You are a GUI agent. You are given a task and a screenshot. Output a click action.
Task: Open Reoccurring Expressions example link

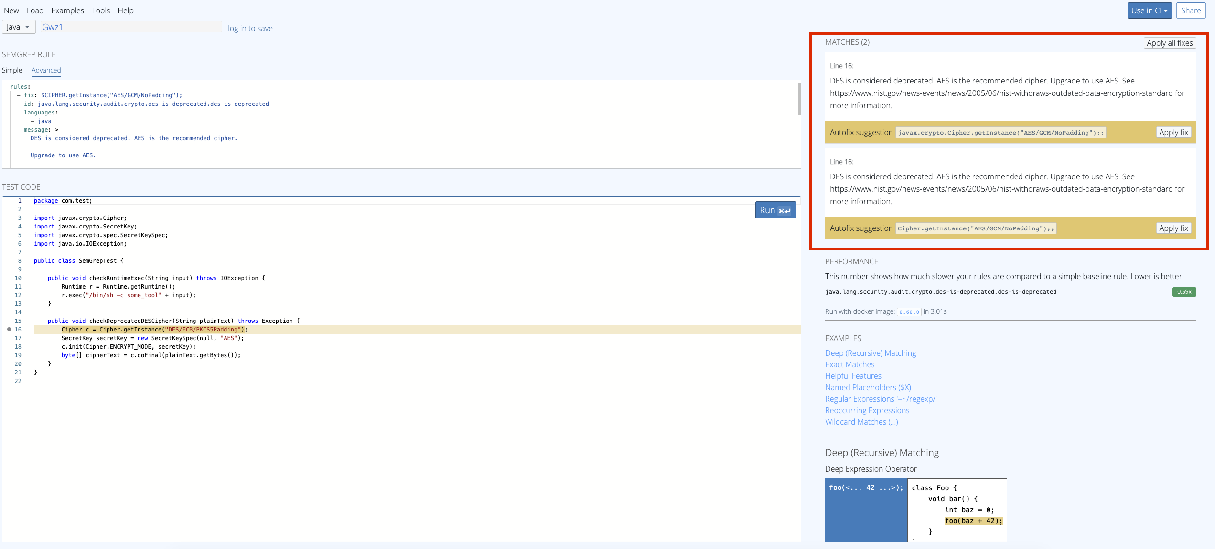pyautogui.click(x=867, y=410)
